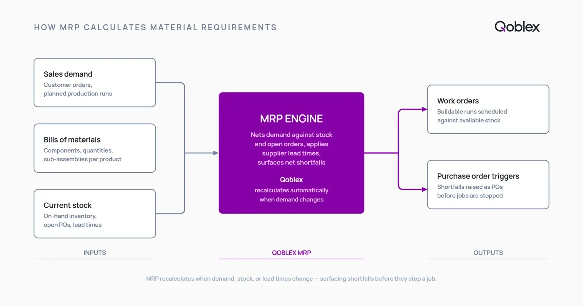Click 'On-hand inventory,' text
Viewport: 583px width, 306px height.
(70, 216)
